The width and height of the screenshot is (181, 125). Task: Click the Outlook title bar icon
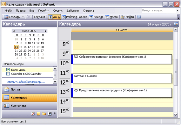[3, 4]
